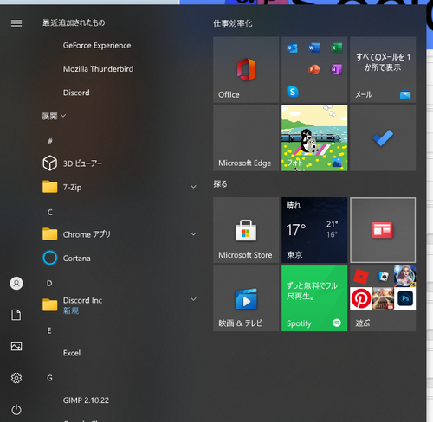Open the Office tile
The image size is (433, 422).
click(x=246, y=69)
